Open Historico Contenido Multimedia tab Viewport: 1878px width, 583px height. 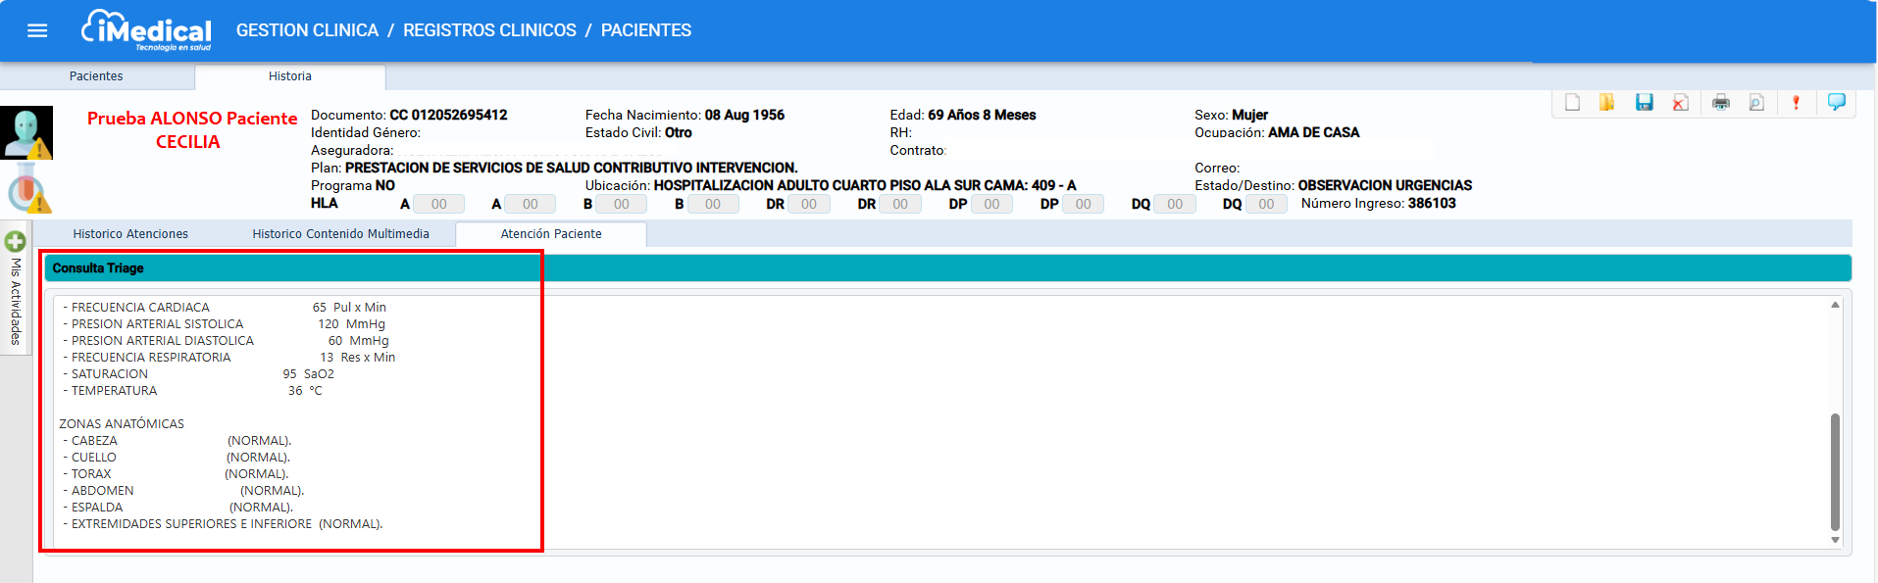[340, 234]
